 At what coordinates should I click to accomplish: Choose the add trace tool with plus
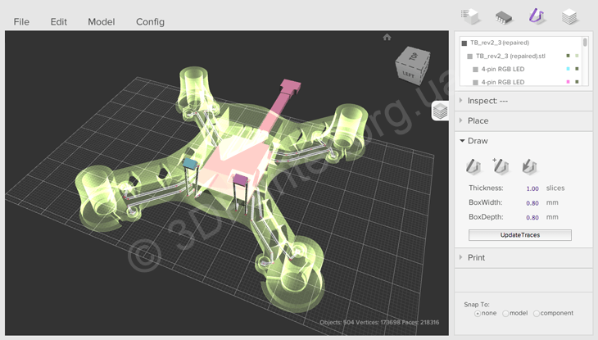[501, 166]
